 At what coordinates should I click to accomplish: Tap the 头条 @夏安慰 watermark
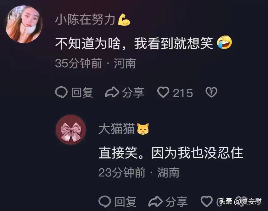240,202
